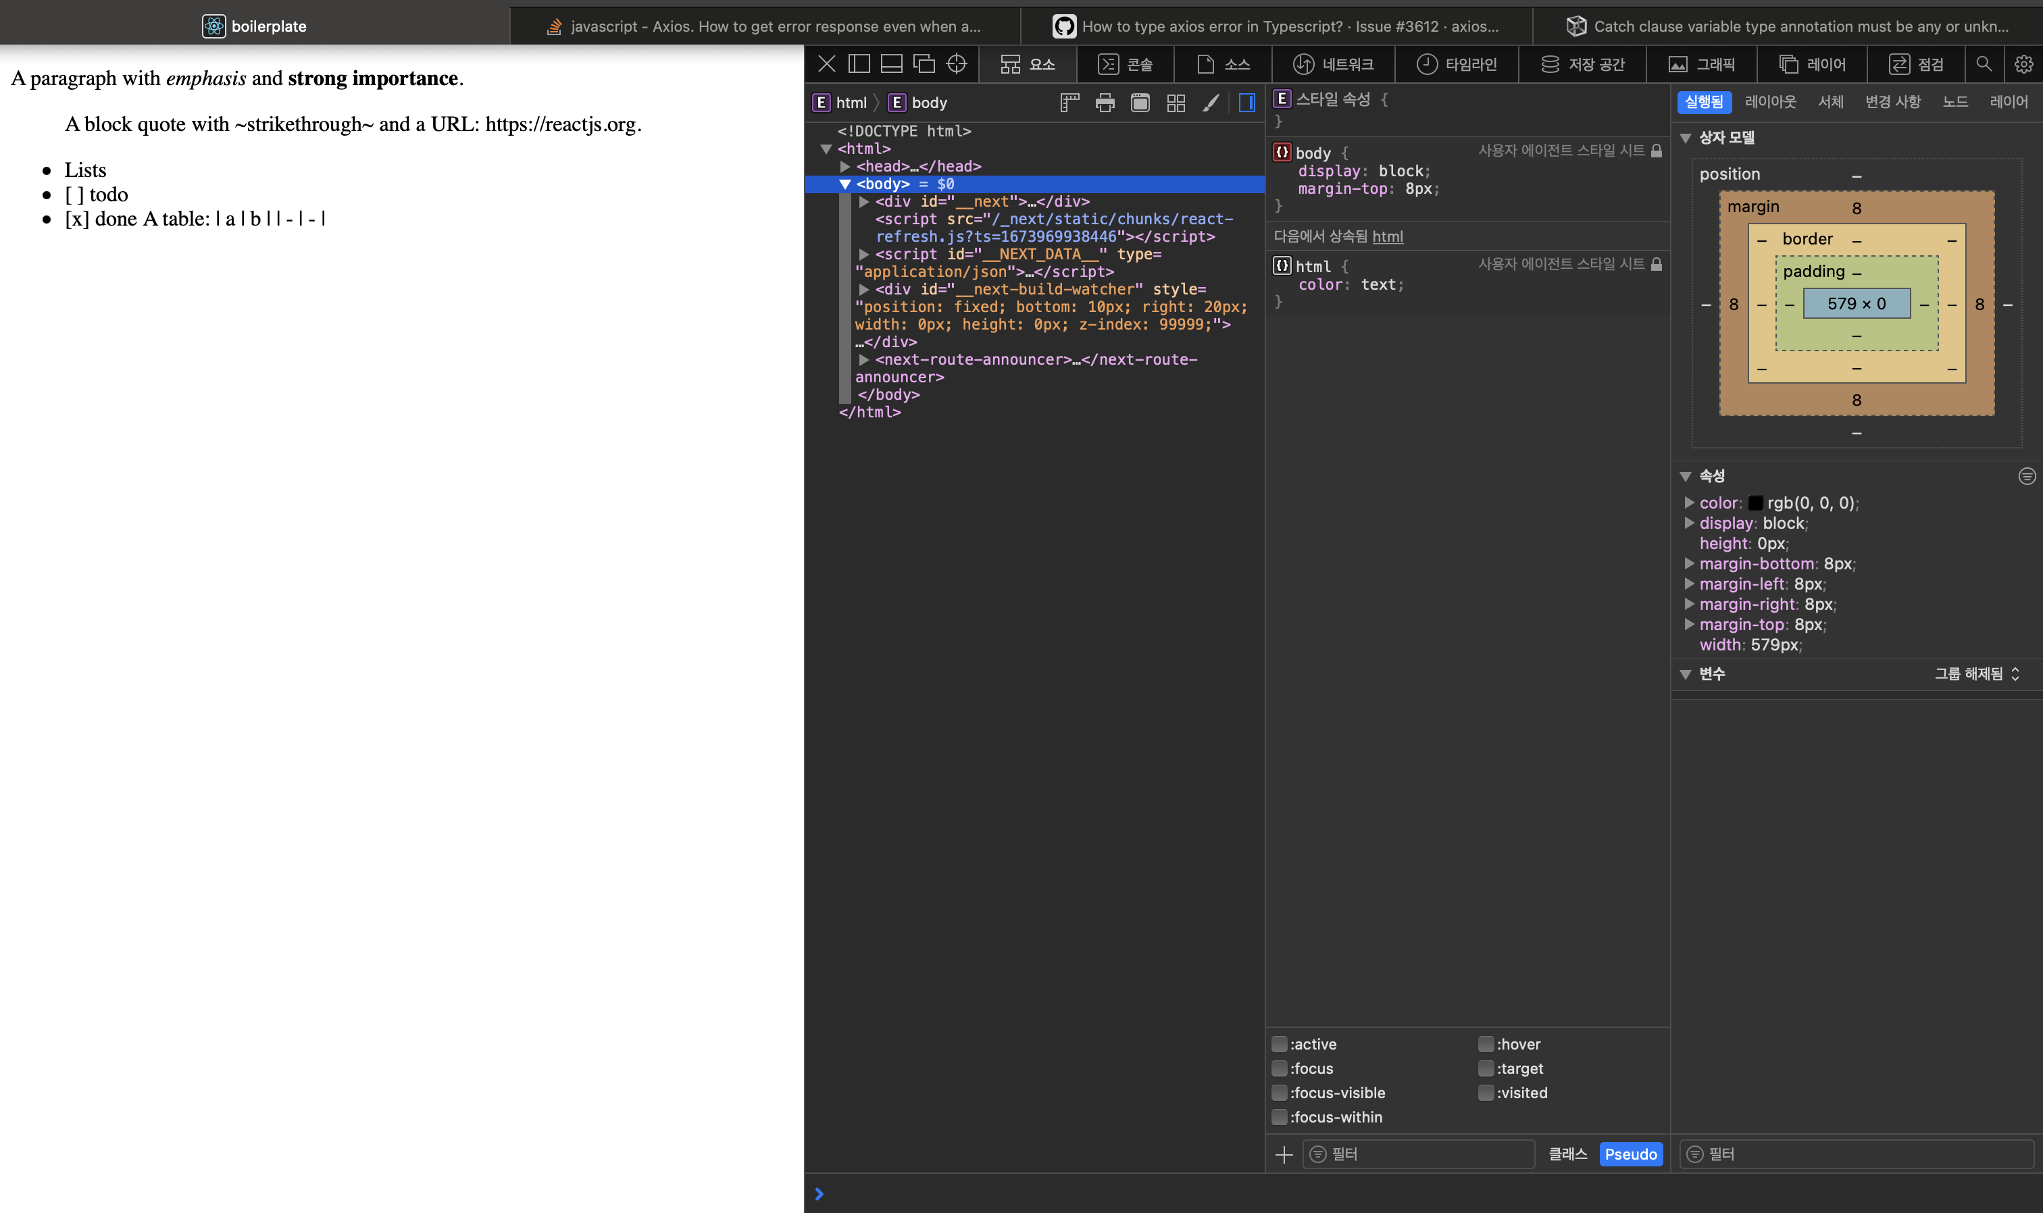
Task: Open the 소스 sources tab
Action: (1223, 63)
